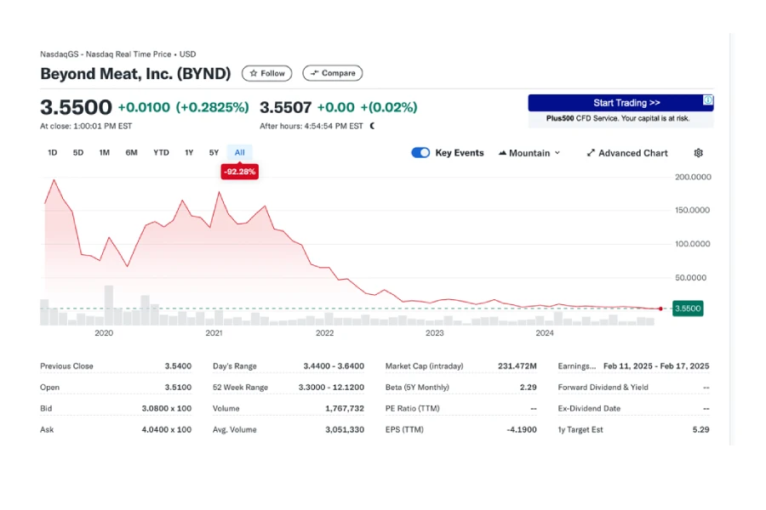Click the 2020 label on the chart x-axis

104,333
